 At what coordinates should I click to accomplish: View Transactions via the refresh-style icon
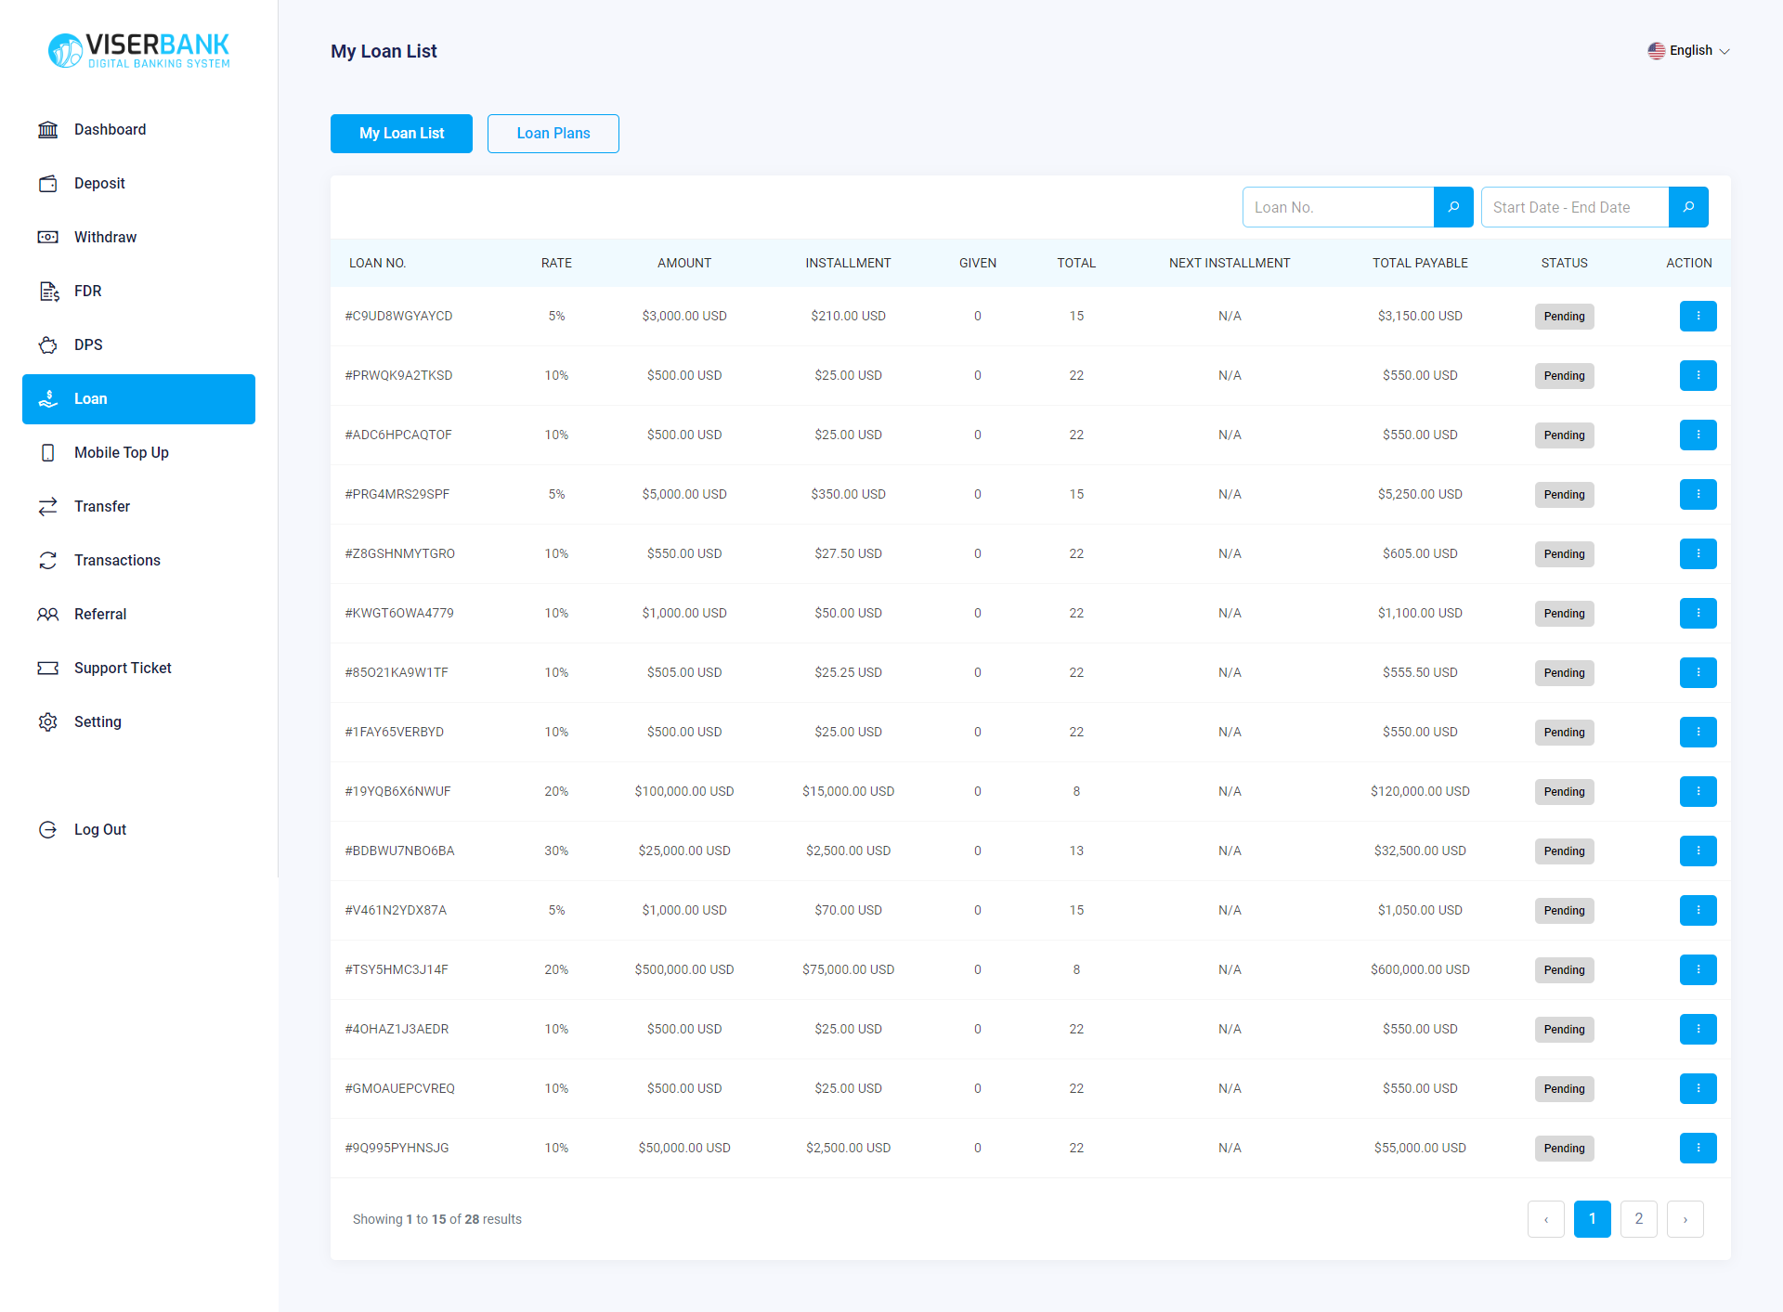47,560
